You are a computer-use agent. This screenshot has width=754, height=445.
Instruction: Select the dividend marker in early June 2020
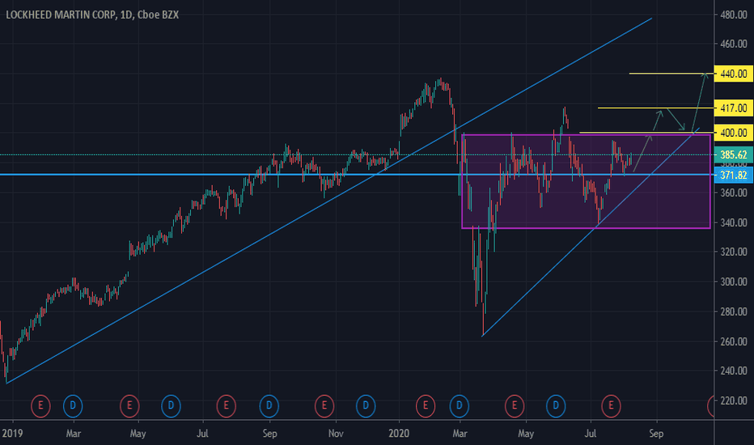coord(556,406)
